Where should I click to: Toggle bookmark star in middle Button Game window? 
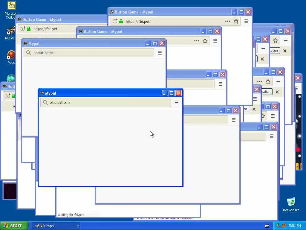(205, 41)
